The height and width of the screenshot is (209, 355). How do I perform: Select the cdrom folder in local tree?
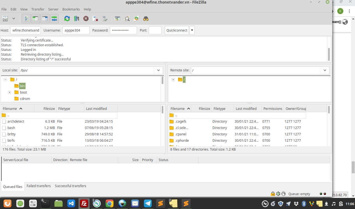(x=25, y=99)
